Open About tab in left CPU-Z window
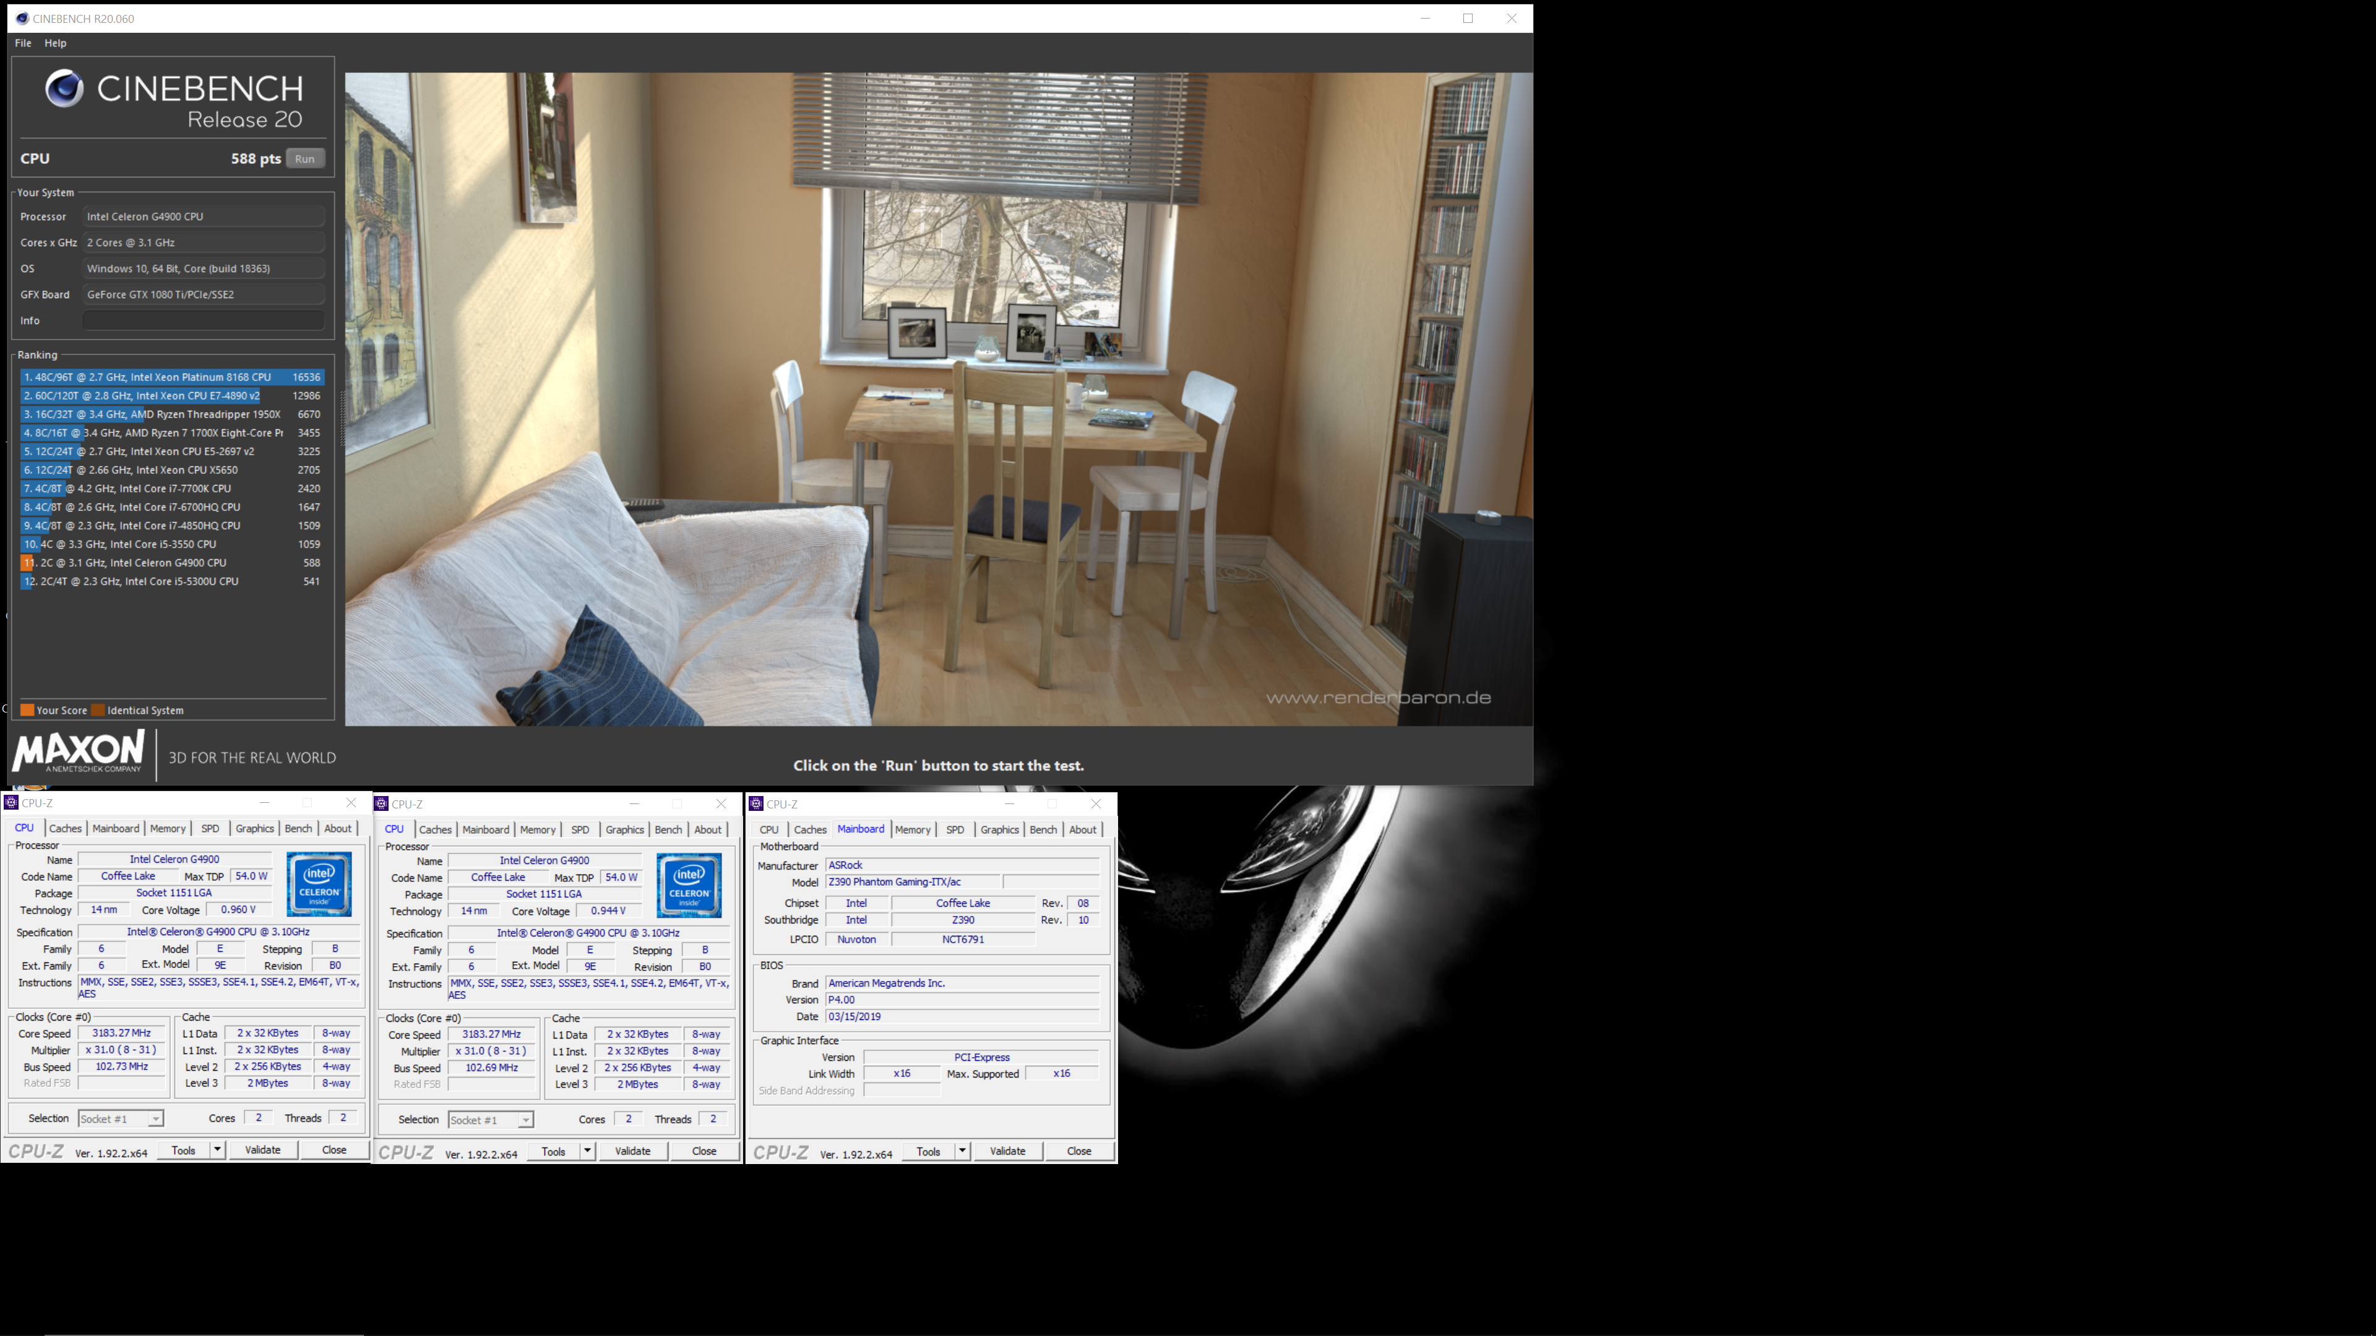This screenshot has height=1336, width=2376. [x=338, y=828]
